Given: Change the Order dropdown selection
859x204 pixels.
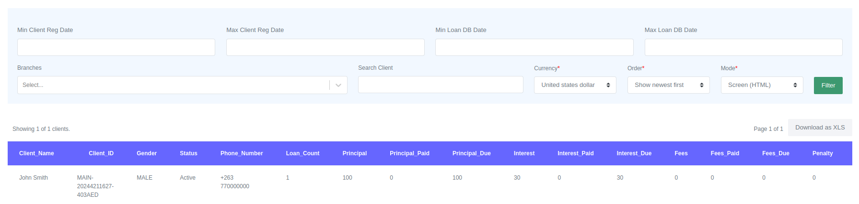Looking at the screenshot, I should [668, 85].
